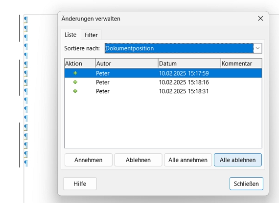Click the green plus icon in the selected row
The width and height of the screenshot is (279, 203).
[x=75, y=73]
